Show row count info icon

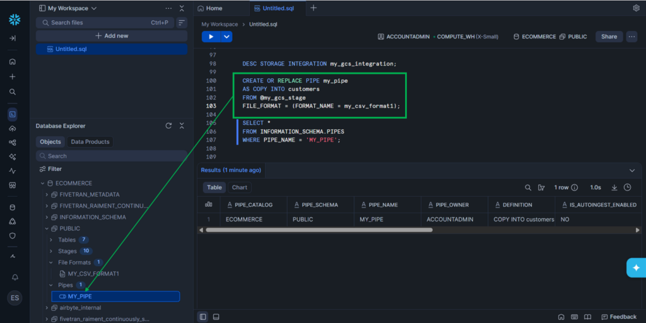tap(574, 187)
